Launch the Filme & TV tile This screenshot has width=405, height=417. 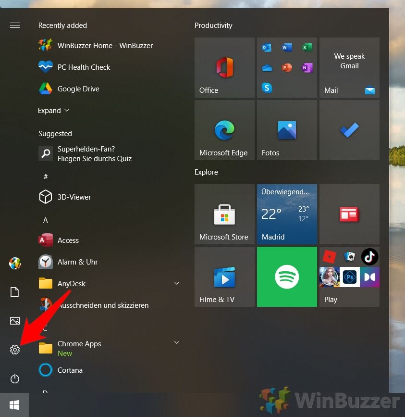point(224,277)
